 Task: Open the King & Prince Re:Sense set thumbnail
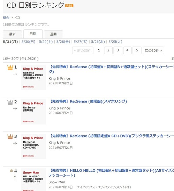33,77
